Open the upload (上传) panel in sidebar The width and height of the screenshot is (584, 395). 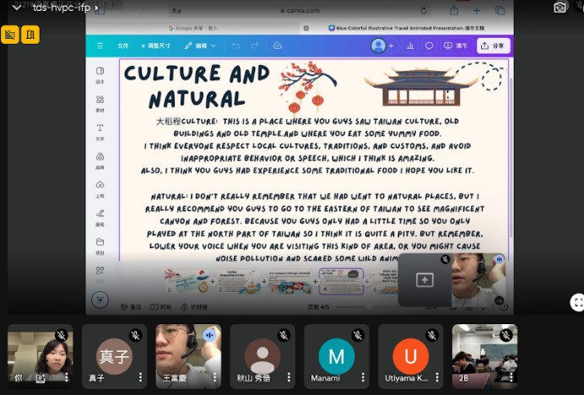[100, 188]
